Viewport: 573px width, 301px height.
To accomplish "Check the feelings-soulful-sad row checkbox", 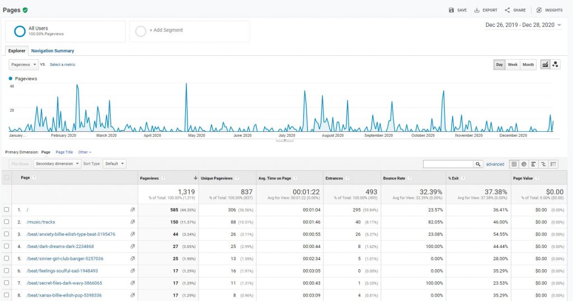I will tap(7, 270).
